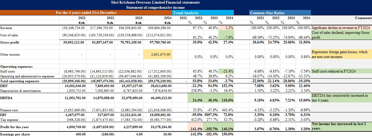
Task: Select 'For the 4 years ended 31st December' header
Action: (x=86, y=12)
